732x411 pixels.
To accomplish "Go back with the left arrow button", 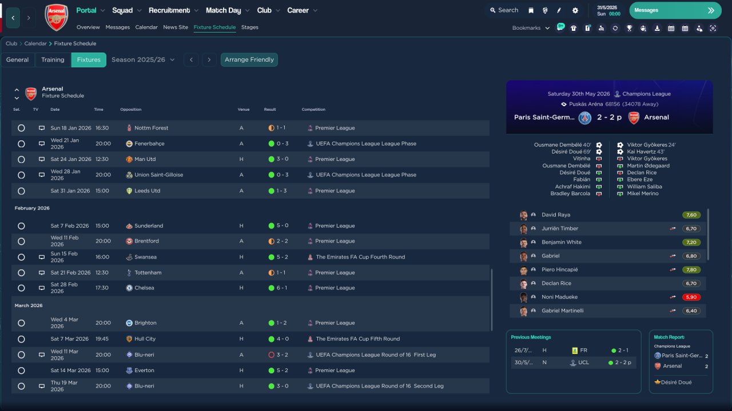I will [13, 18].
